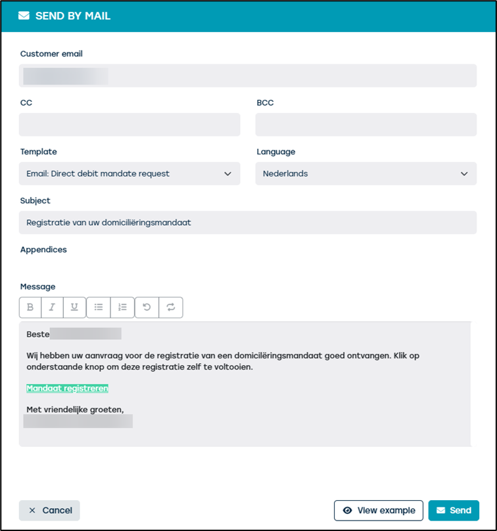Toggle underline formatting in message toolbar
497x531 pixels.
click(x=74, y=307)
